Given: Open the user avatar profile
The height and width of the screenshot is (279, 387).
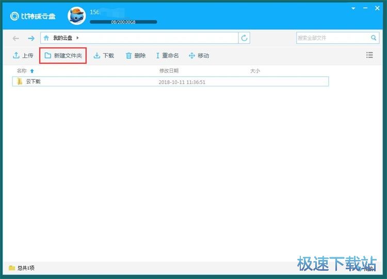Looking at the screenshot, I should pos(77,16).
